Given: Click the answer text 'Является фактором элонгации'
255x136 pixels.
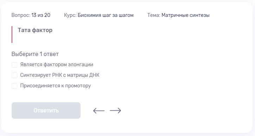Looking at the screenshot, I should click(57, 65).
